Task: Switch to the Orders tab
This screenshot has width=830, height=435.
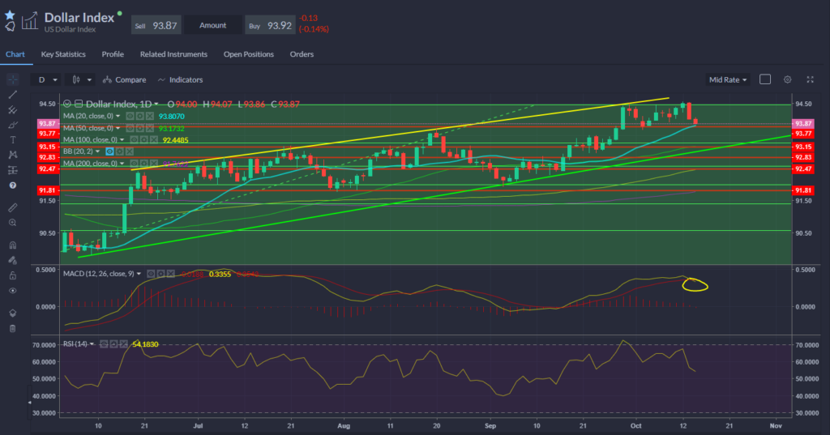Action: point(302,54)
